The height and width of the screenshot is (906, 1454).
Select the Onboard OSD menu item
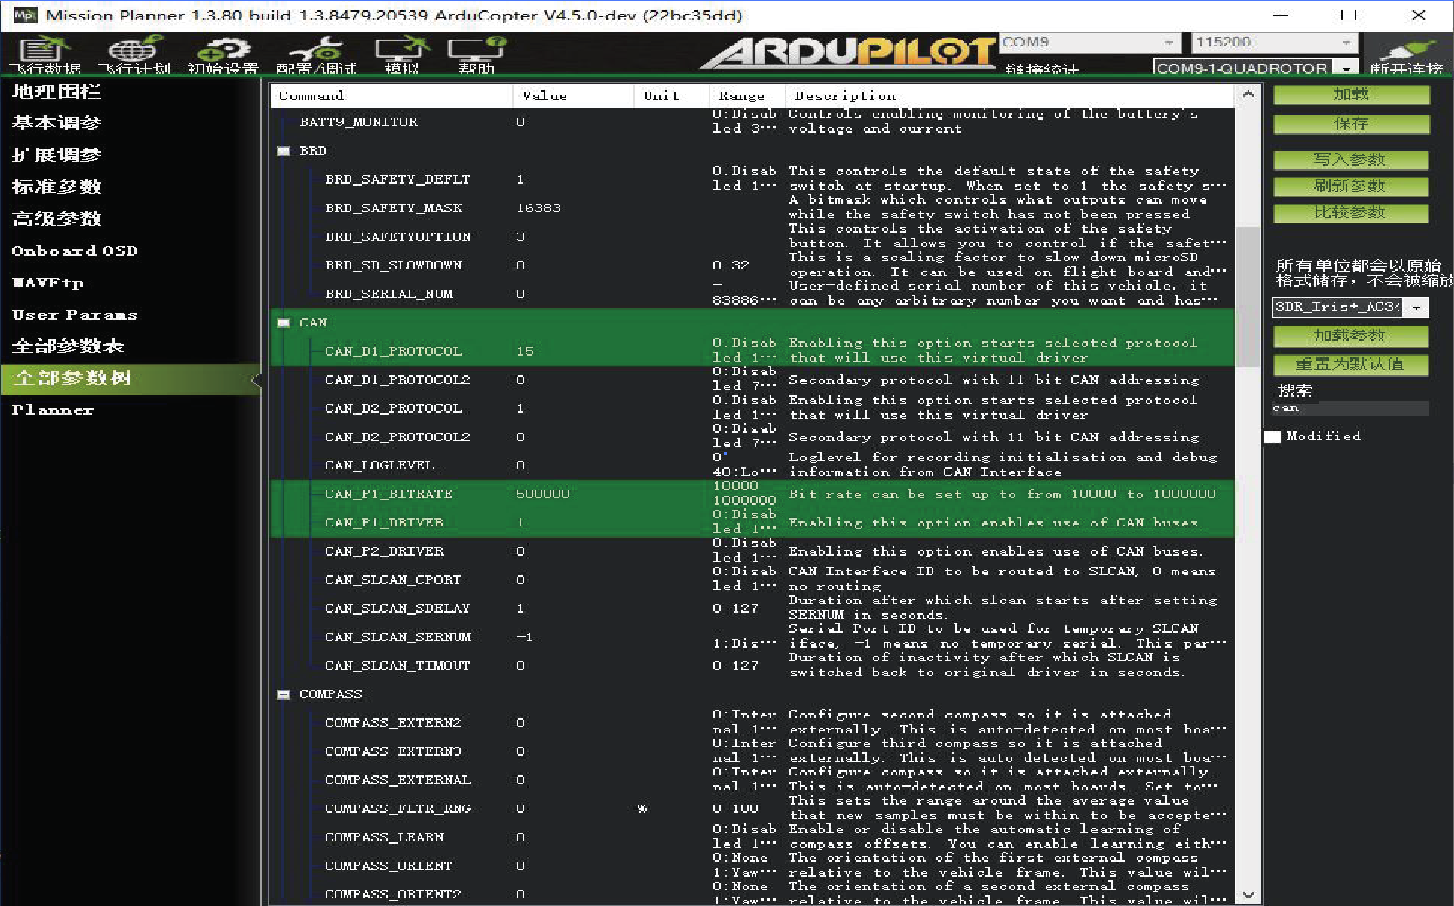(x=74, y=250)
